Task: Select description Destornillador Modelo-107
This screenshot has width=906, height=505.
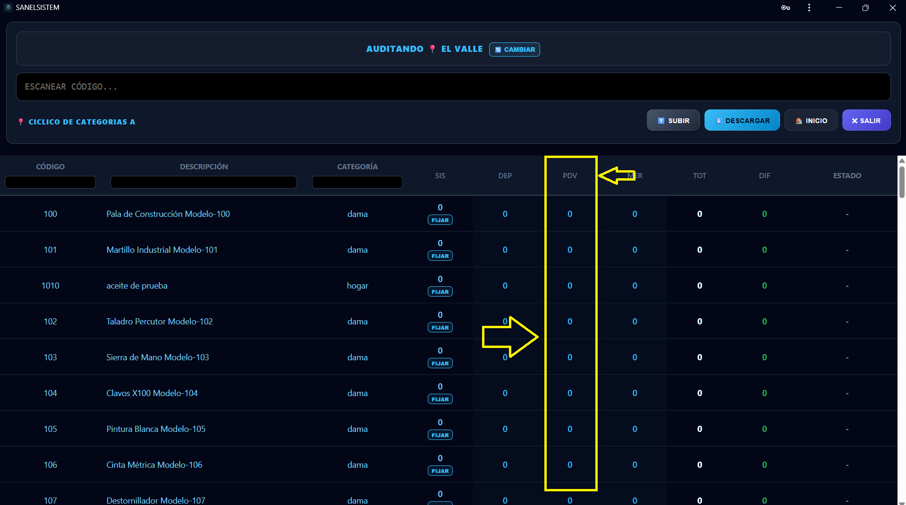Action: coord(156,500)
